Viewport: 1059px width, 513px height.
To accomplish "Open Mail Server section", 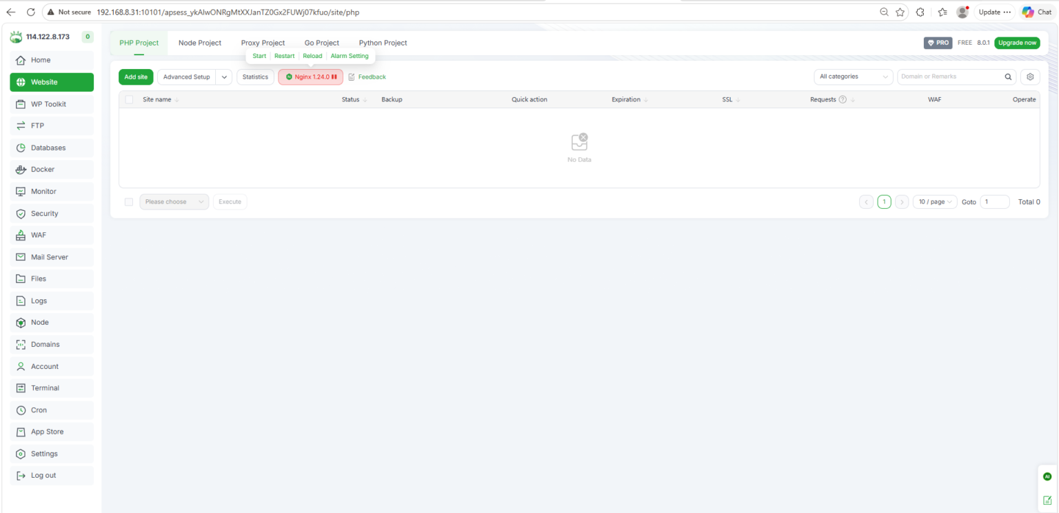I will tap(52, 257).
